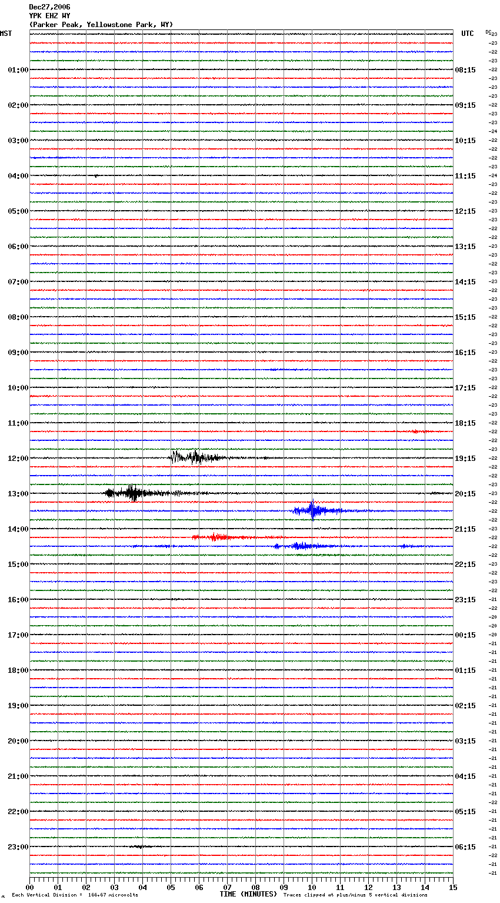Viewport: 500px width, 903px height.
Task: Click the bottom axis minute label '08'
Action: click(255, 887)
